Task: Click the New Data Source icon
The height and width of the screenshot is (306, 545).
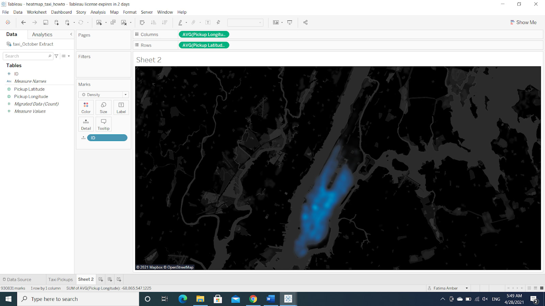Action: click(57, 22)
